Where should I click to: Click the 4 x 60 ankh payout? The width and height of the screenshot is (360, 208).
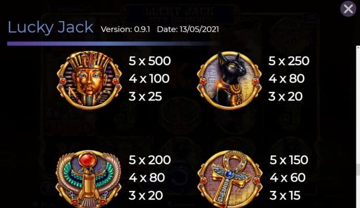tap(288, 177)
